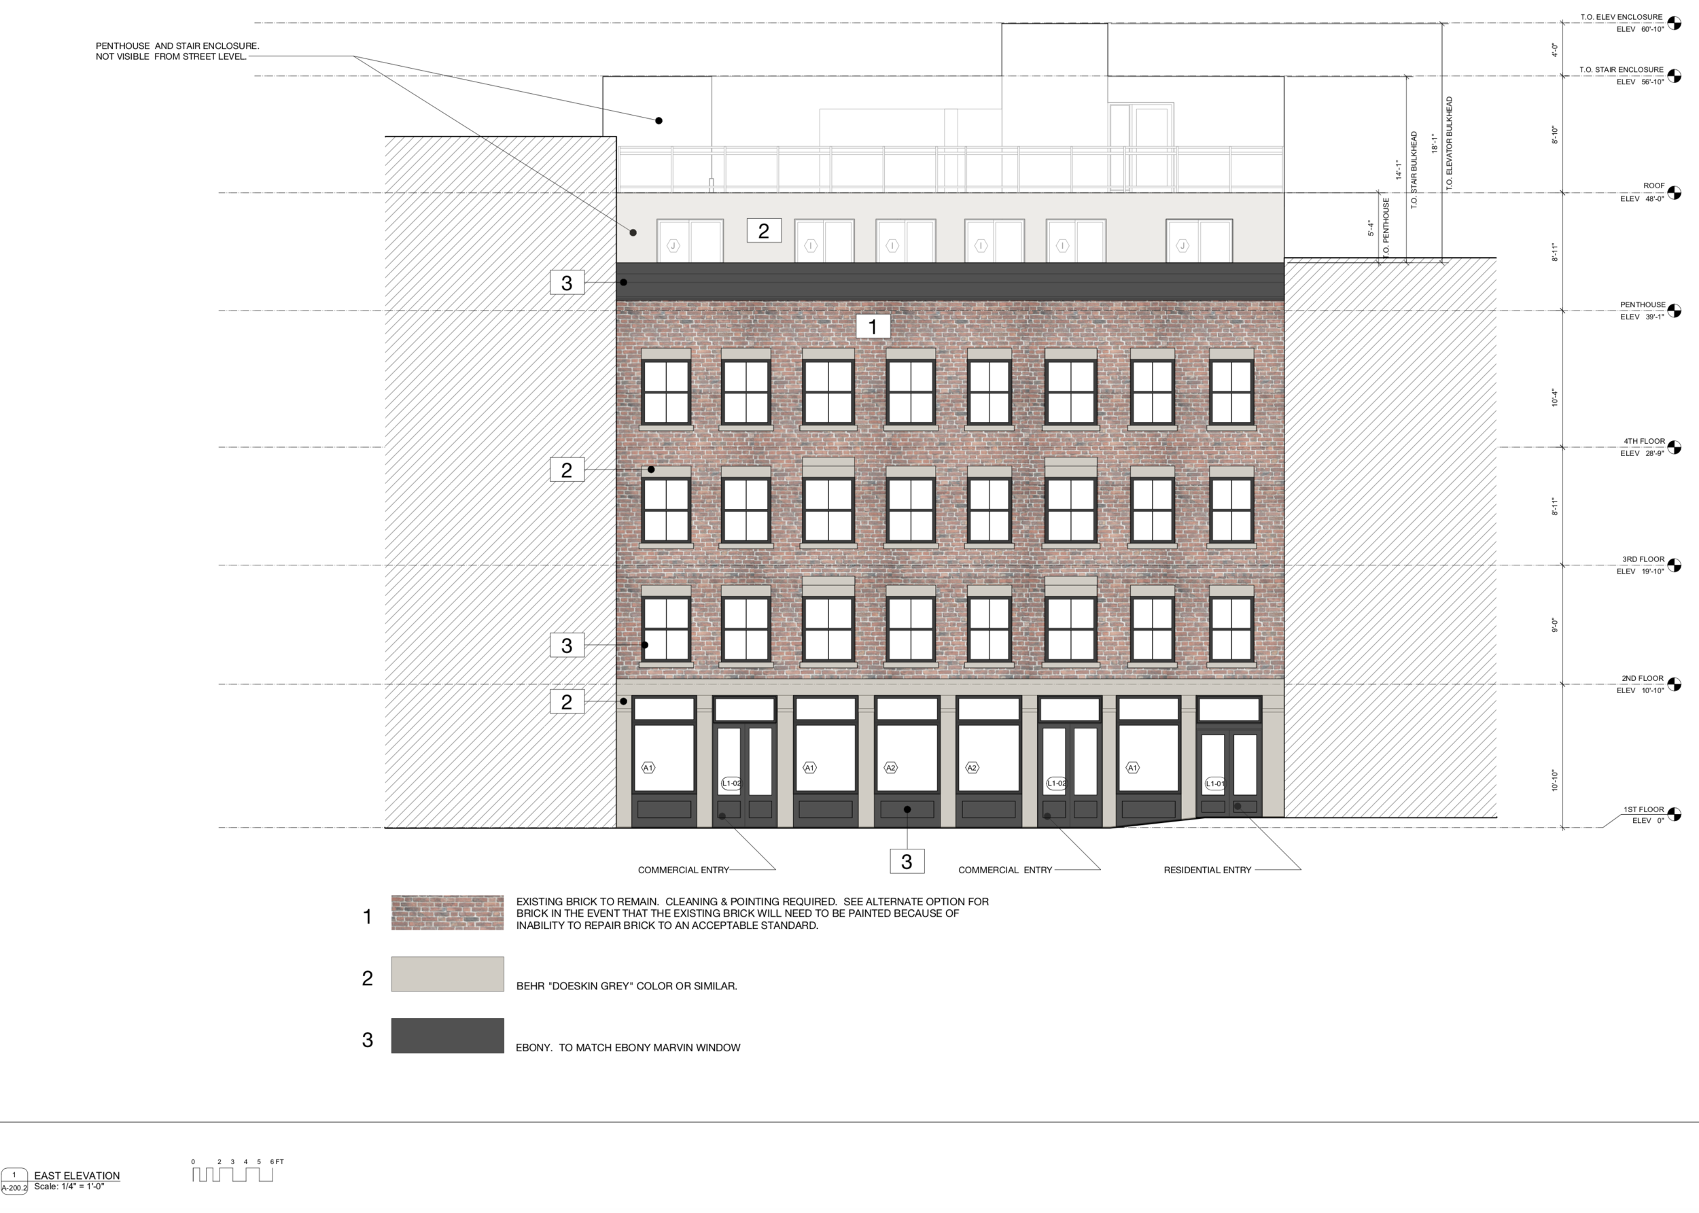This screenshot has height=1213, width=1699.
Task: Click the L1-01 residential door tag
Action: [1215, 784]
